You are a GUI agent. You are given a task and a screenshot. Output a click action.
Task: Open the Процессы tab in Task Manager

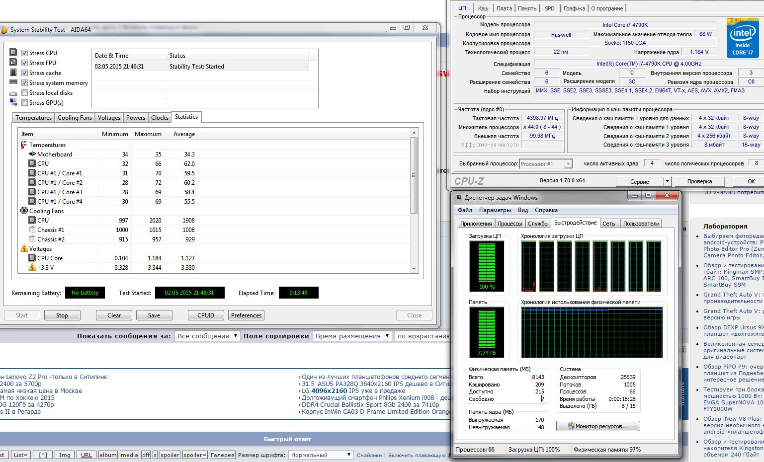click(509, 224)
